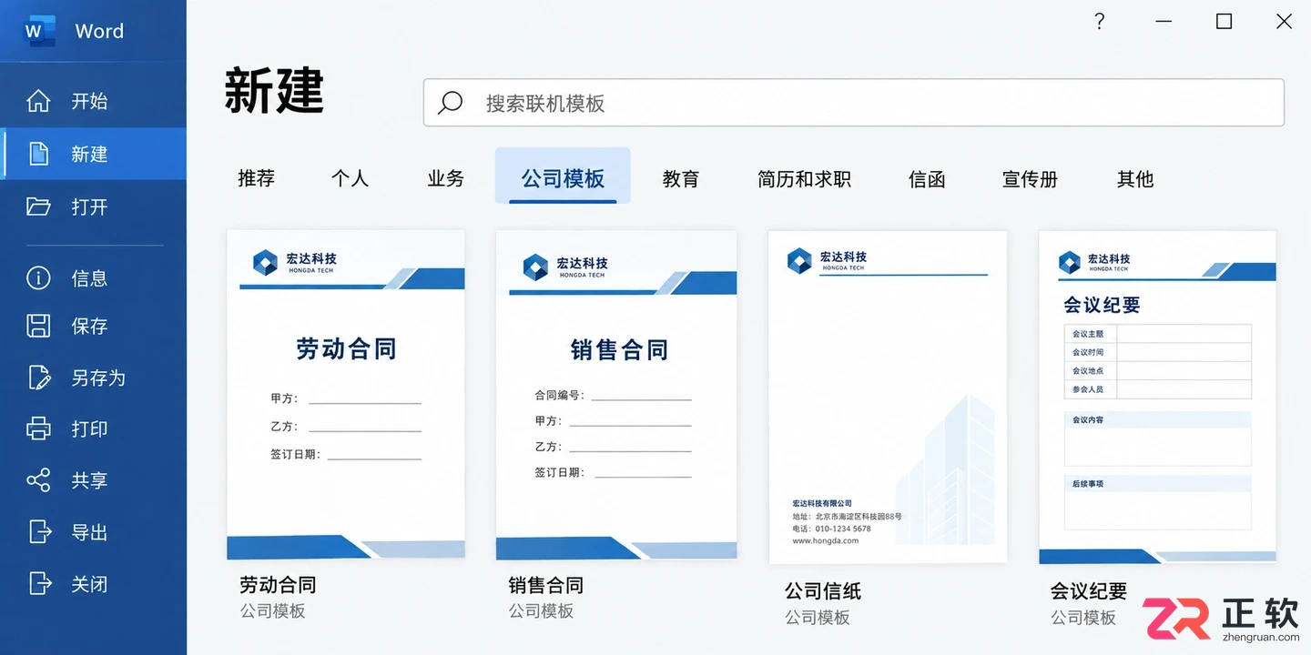
Task: Click the magnifier search icon
Action: pos(450,103)
